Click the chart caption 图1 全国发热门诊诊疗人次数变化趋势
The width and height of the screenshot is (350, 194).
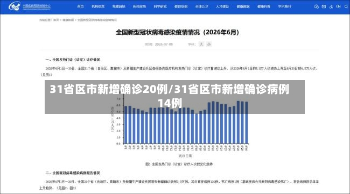[x=179, y=164]
